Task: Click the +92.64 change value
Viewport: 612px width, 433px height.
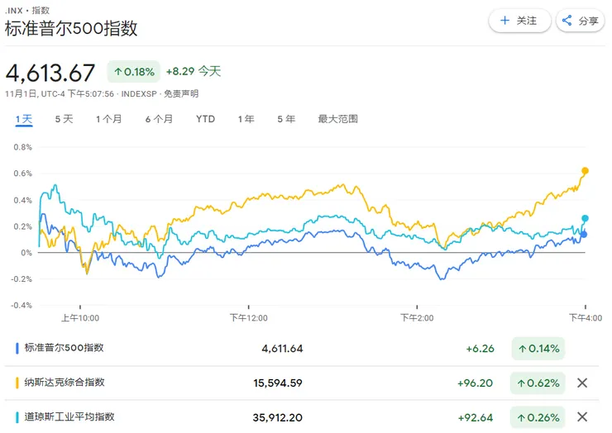Action: click(476, 417)
